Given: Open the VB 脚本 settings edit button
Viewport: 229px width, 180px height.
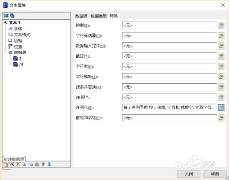Looking at the screenshot, I should (221, 97).
